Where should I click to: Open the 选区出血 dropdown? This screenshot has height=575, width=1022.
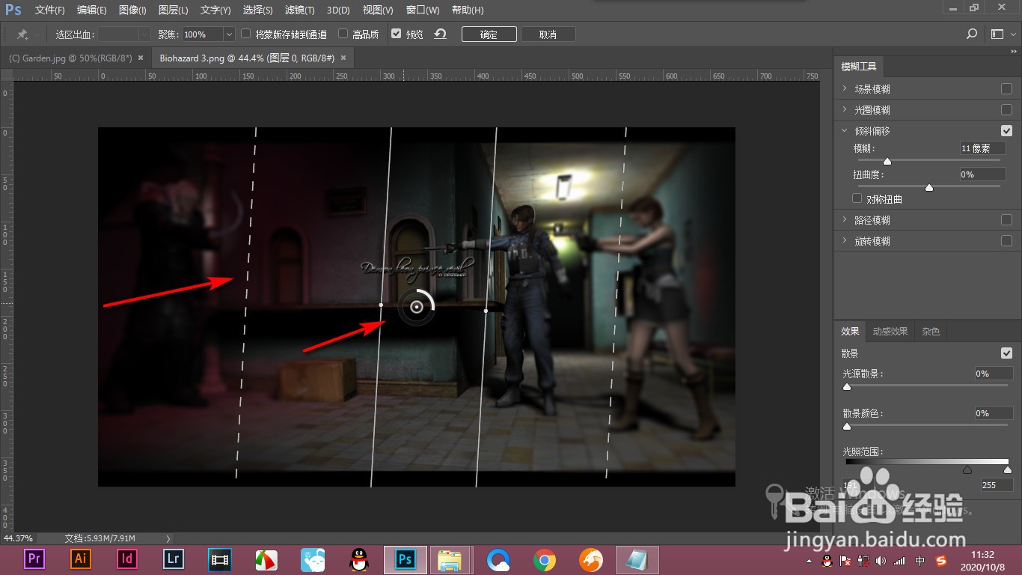point(144,34)
